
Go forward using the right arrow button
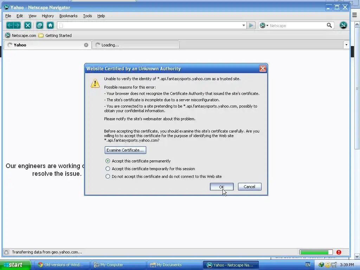(x=17, y=25)
